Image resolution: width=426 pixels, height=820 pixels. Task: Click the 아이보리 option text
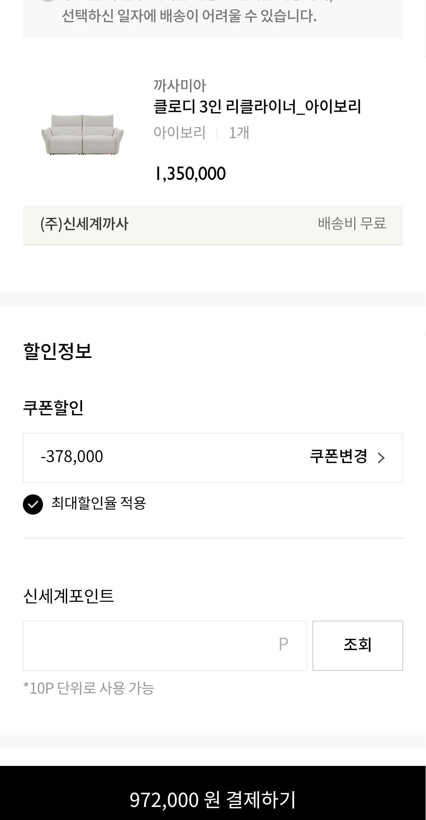pyautogui.click(x=179, y=133)
